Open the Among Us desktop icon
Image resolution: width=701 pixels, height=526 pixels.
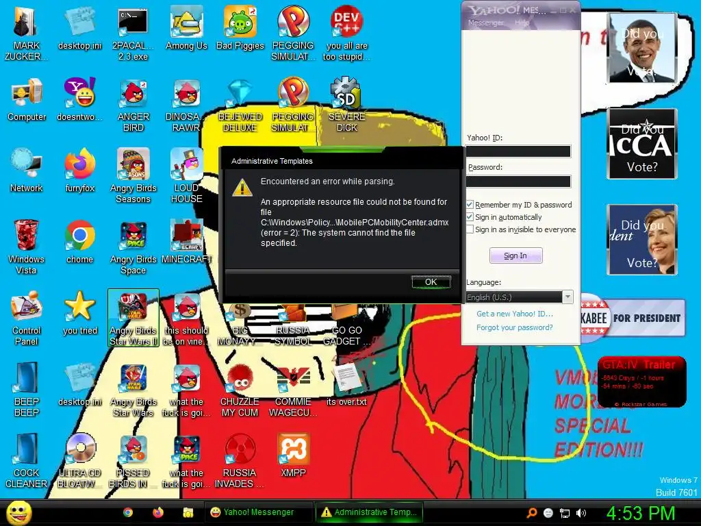[186, 27]
